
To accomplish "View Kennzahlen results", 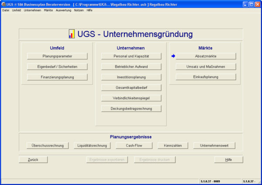I will coord(173,145).
